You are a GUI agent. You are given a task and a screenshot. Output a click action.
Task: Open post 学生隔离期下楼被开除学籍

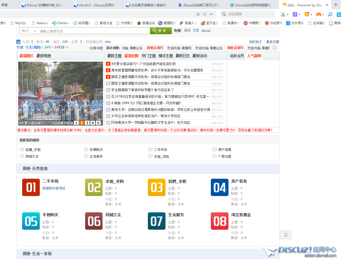(143, 90)
